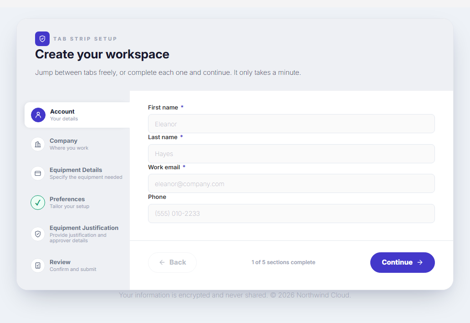This screenshot has height=323, width=470.
Task: Switch to the Company tab
Action: point(77,144)
